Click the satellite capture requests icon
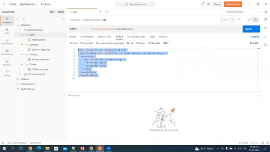The image size is (270, 152). click(x=202, y=4)
